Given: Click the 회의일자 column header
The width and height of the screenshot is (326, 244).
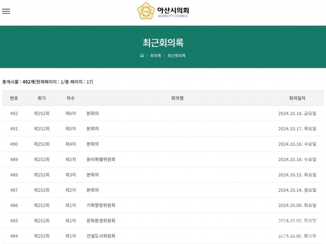Looking at the screenshot, I should (x=297, y=98).
